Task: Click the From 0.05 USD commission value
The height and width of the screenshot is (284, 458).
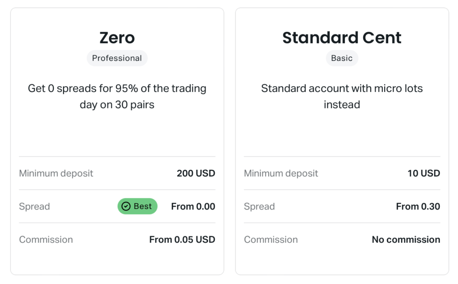Action: coord(182,240)
